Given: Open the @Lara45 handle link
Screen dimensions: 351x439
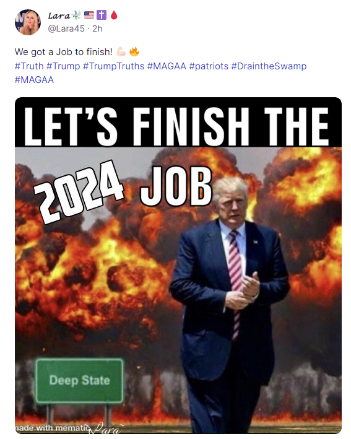Looking at the screenshot, I should click(x=66, y=28).
